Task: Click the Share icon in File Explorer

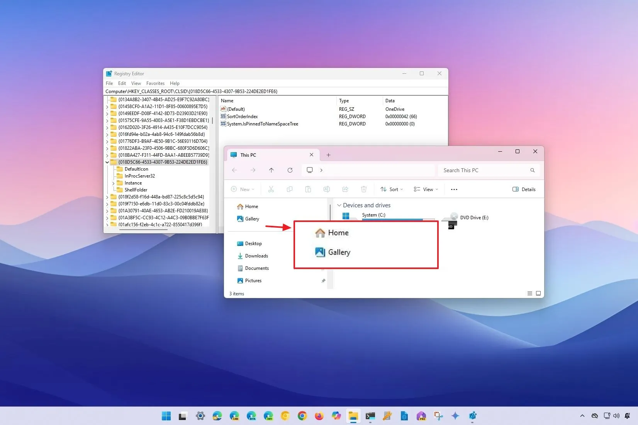Action: pyautogui.click(x=345, y=189)
